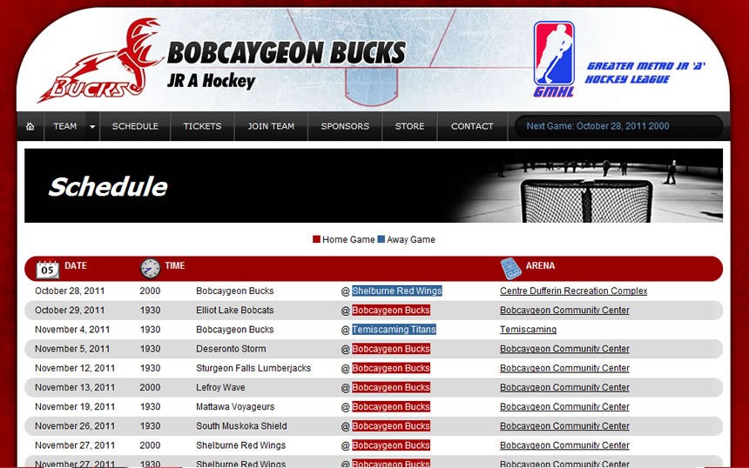The height and width of the screenshot is (468, 749).
Task: Go to the home icon in navbar
Action: pyautogui.click(x=30, y=126)
